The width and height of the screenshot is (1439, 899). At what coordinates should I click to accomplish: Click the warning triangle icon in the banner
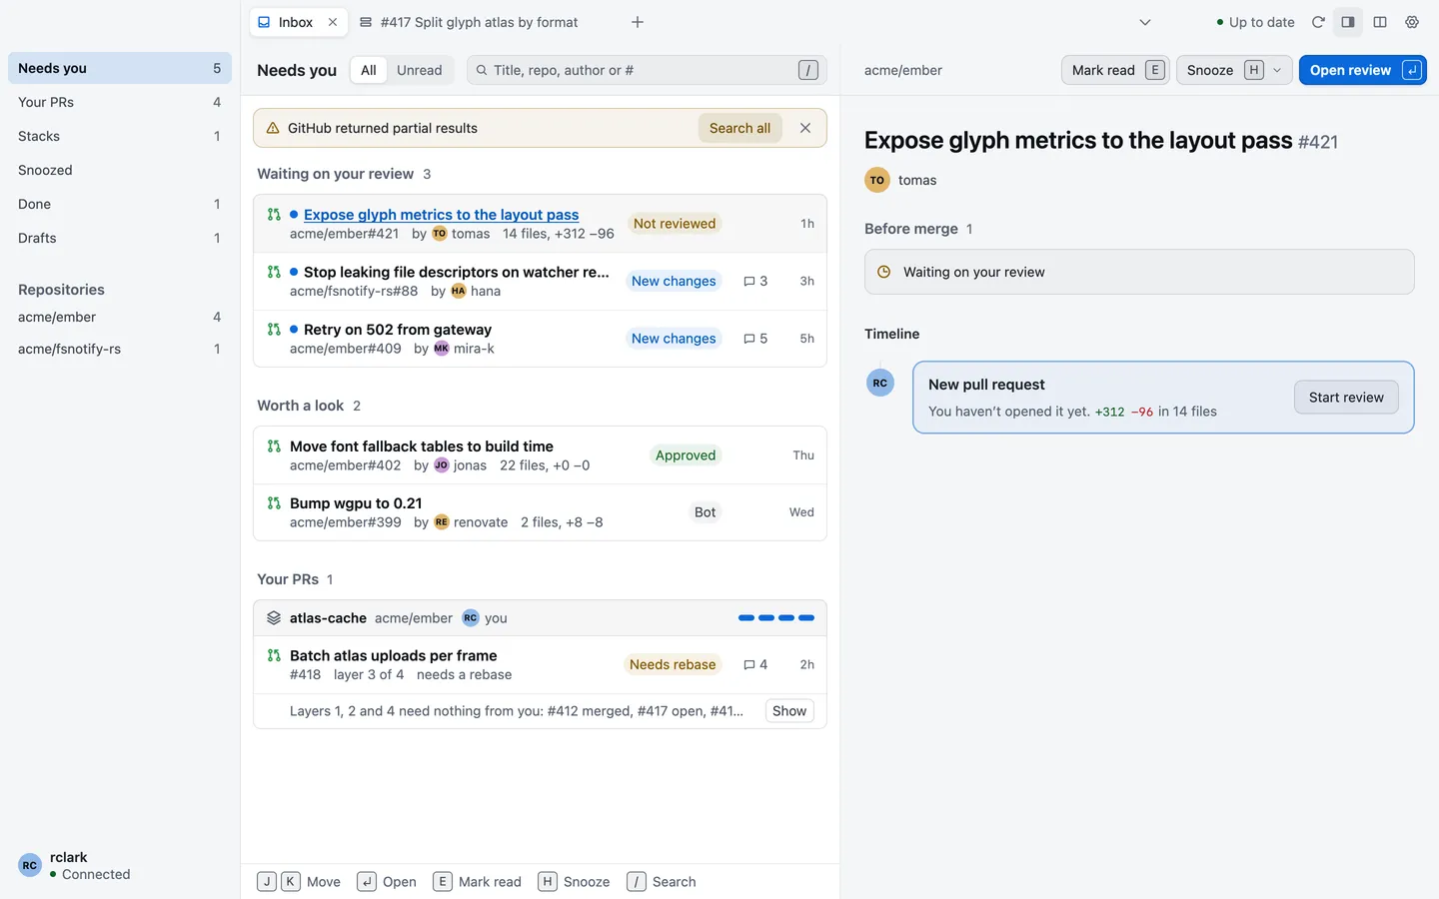click(x=273, y=128)
